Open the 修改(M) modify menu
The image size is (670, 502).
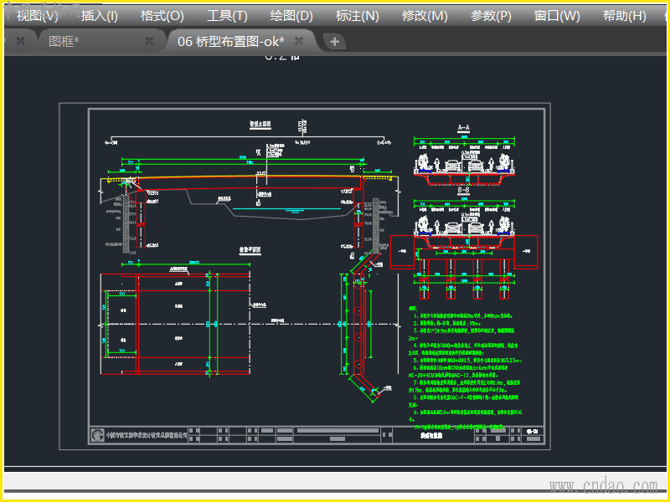pos(425,16)
